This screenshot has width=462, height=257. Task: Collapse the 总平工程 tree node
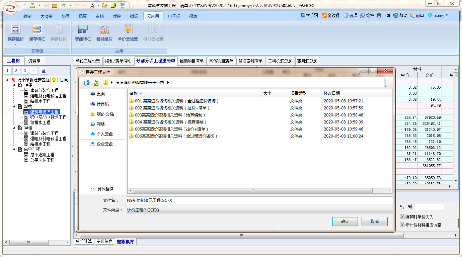pyautogui.click(x=14, y=149)
